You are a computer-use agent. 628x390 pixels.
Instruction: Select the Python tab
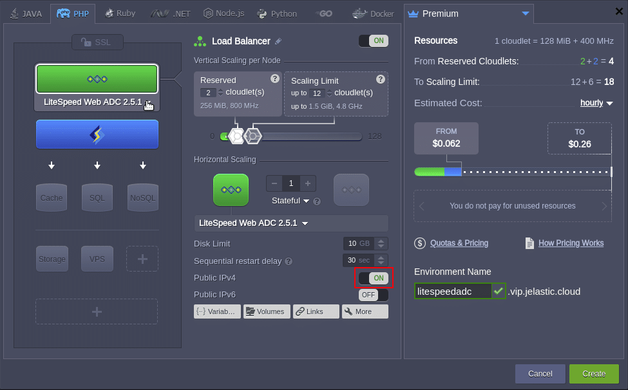[x=277, y=14]
